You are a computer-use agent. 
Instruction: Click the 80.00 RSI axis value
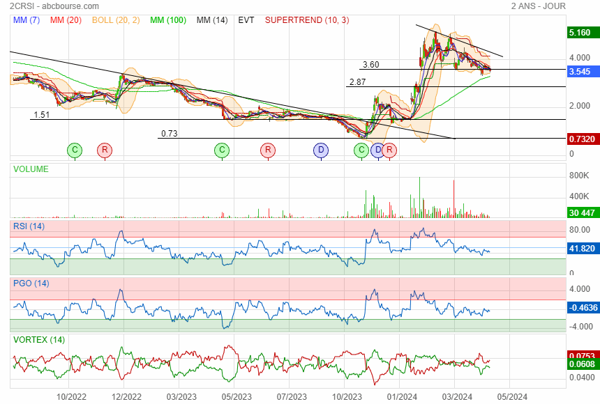580,230
